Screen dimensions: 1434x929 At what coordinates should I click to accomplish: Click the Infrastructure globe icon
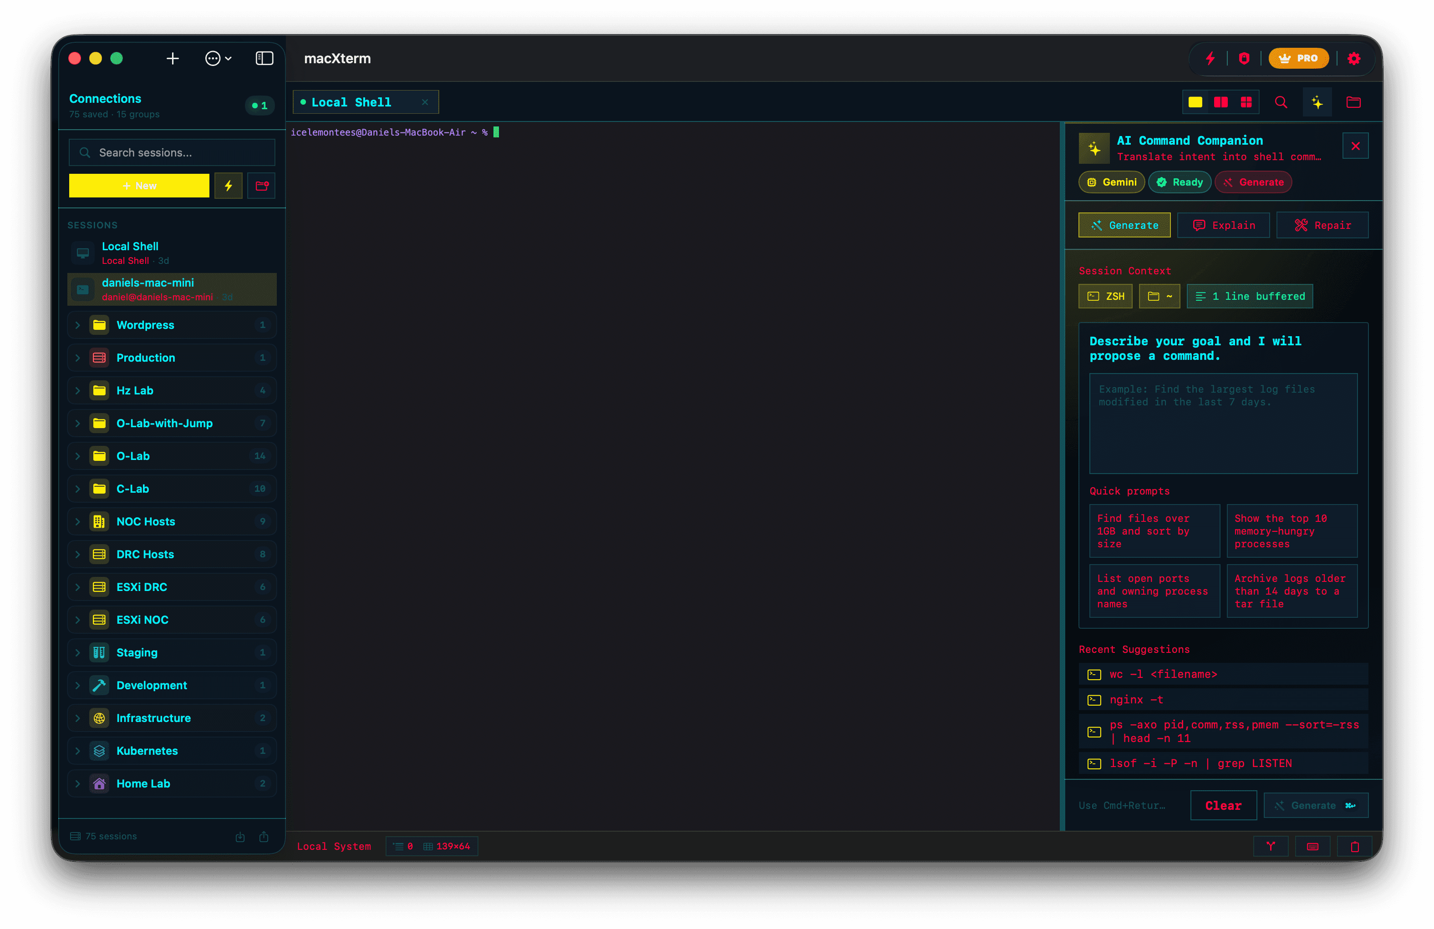pyautogui.click(x=99, y=718)
